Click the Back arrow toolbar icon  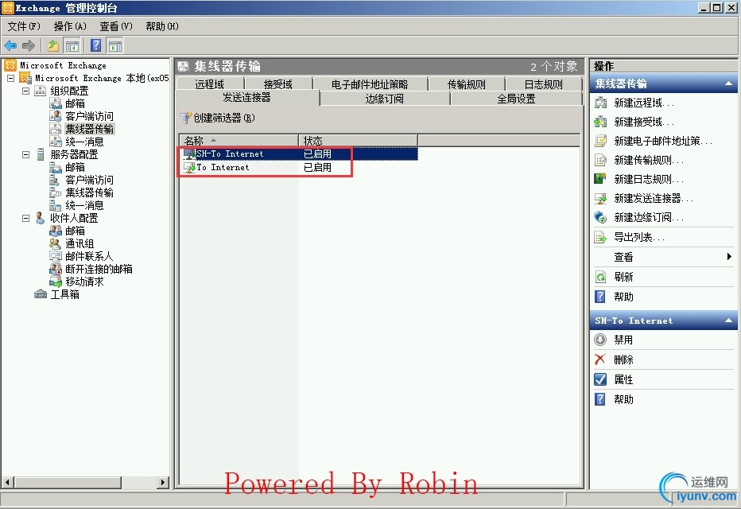[x=10, y=46]
